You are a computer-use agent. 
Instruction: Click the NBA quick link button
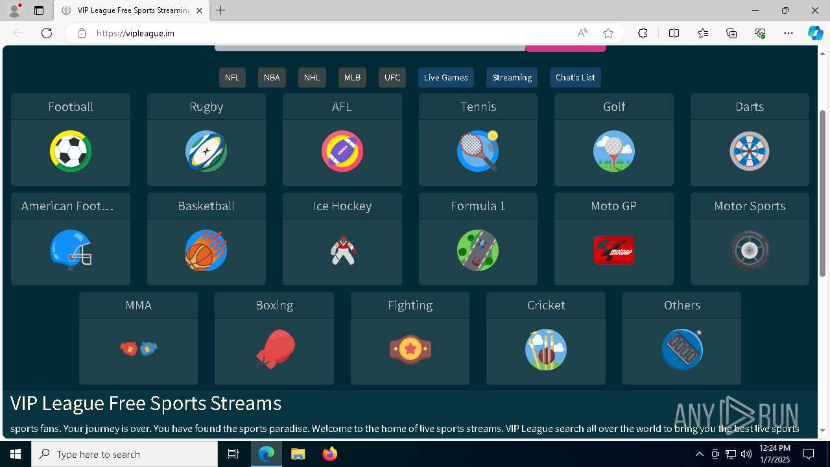point(272,77)
